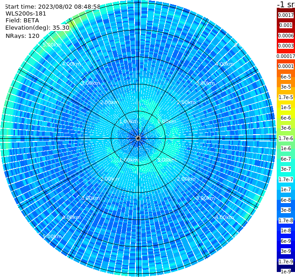Screen dimensions: 295x277
Task: Click the lower-right 4.00km ring label
Action: tap(225, 217)
